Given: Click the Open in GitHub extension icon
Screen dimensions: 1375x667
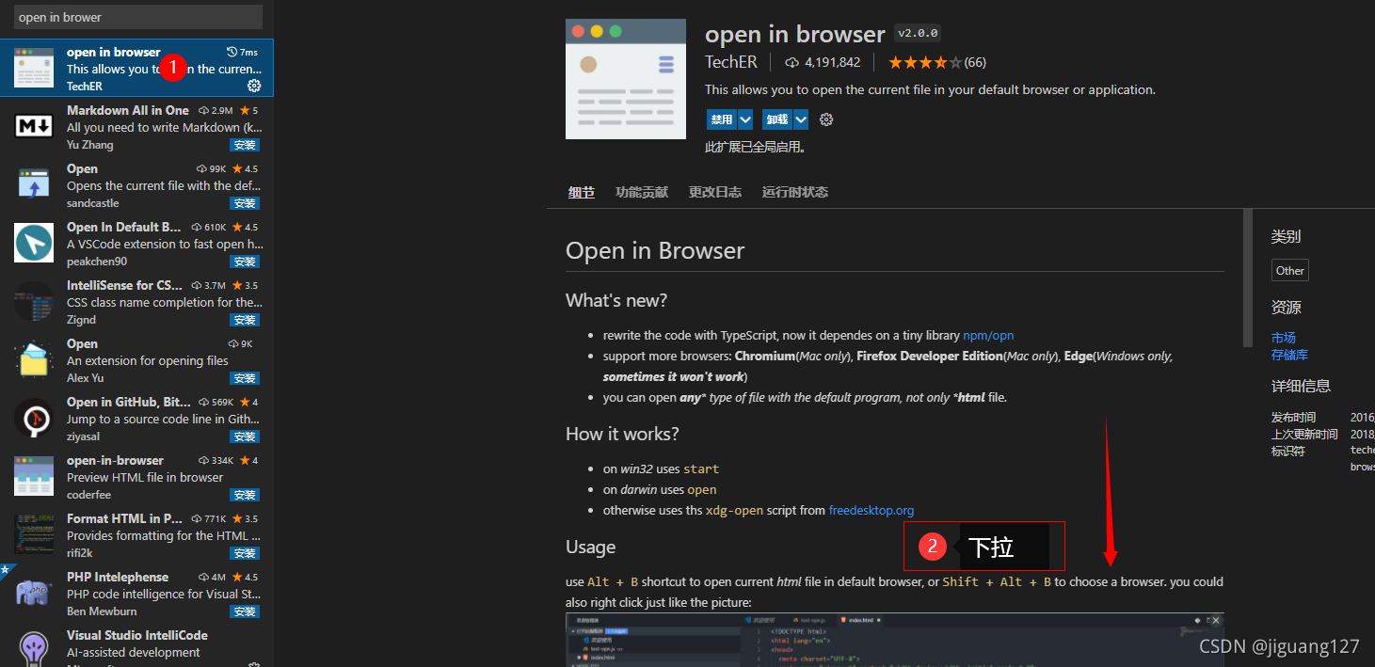Looking at the screenshot, I should 34,418.
